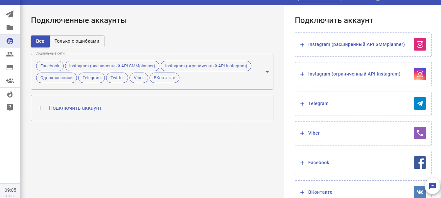Viewport: 441px width, 198px height.
Task: Open the question mark help icon
Action: [x=10, y=107]
